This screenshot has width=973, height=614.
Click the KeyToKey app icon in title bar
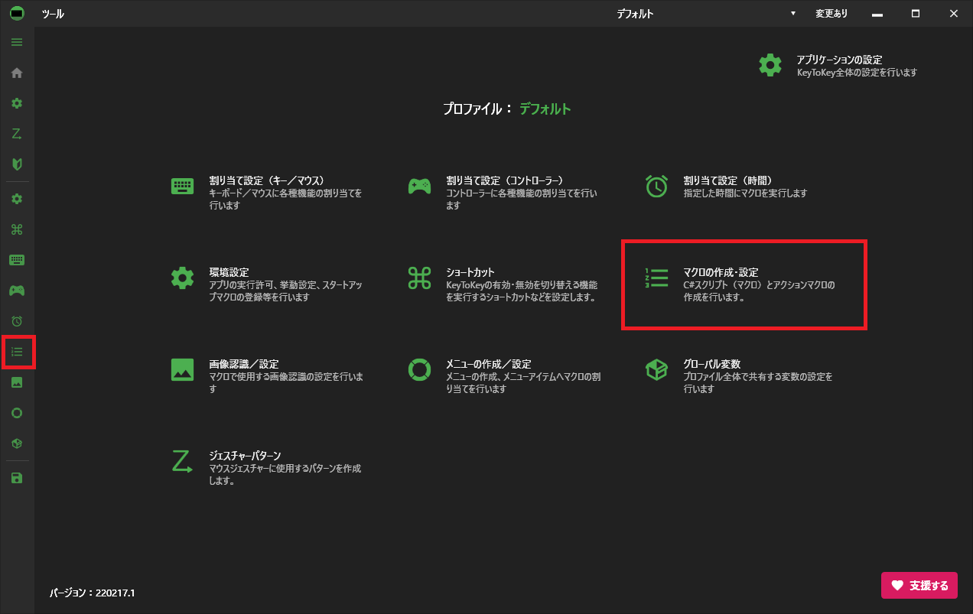pos(17,13)
